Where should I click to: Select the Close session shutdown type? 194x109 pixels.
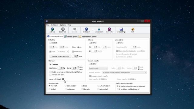click(66, 86)
